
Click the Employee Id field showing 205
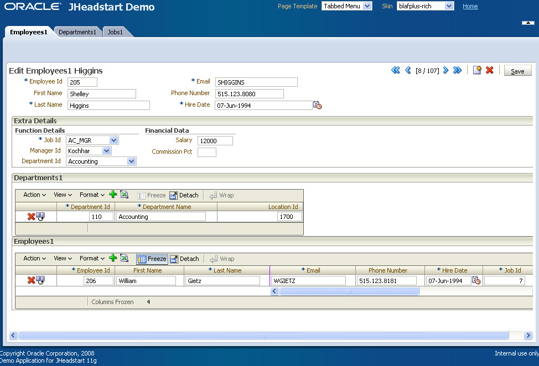(x=82, y=82)
